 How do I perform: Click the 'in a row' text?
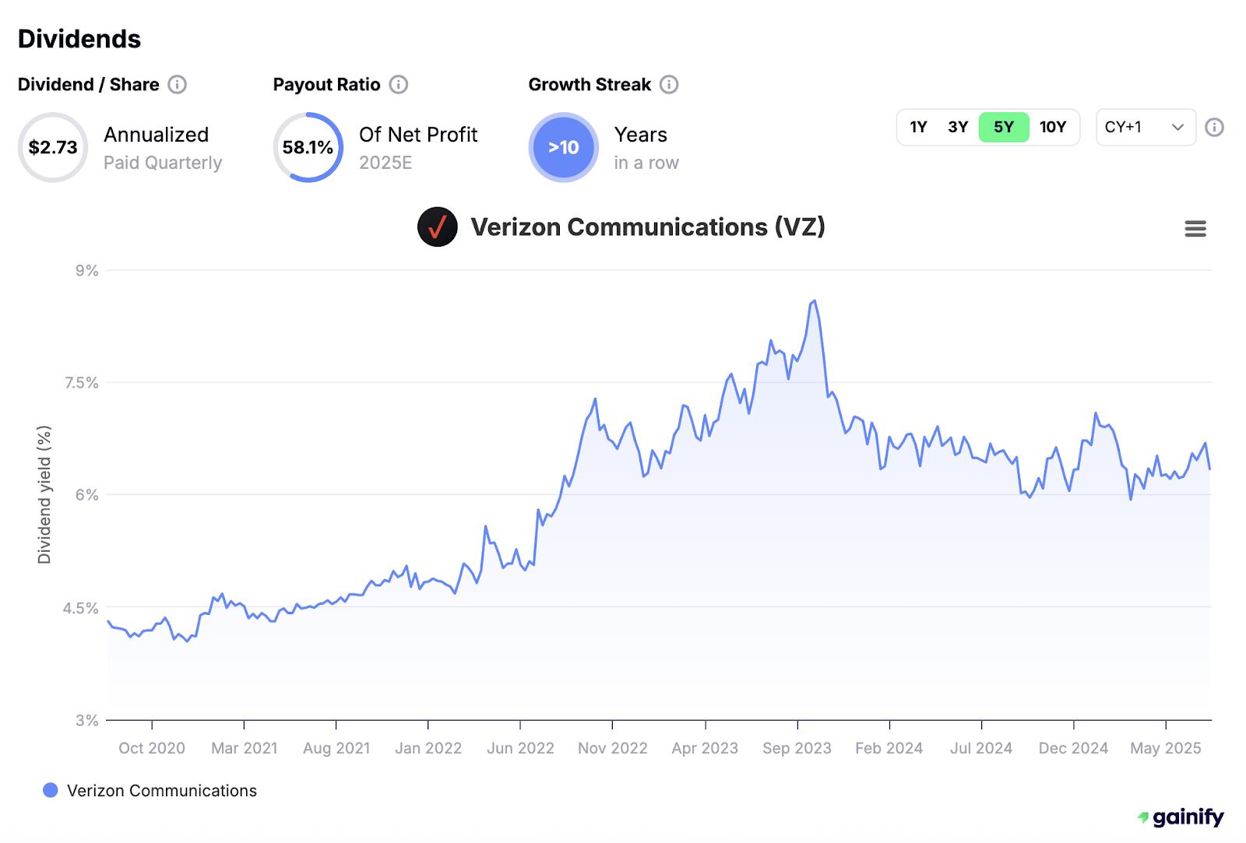pyautogui.click(x=646, y=163)
